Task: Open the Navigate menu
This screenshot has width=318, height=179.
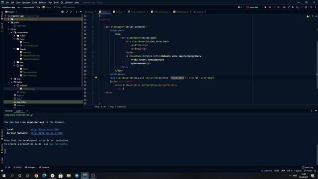Action: tap(26, 2)
